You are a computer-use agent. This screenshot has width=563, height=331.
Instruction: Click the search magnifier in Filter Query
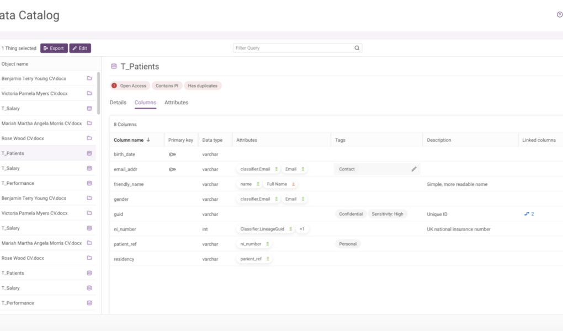(357, 48)
